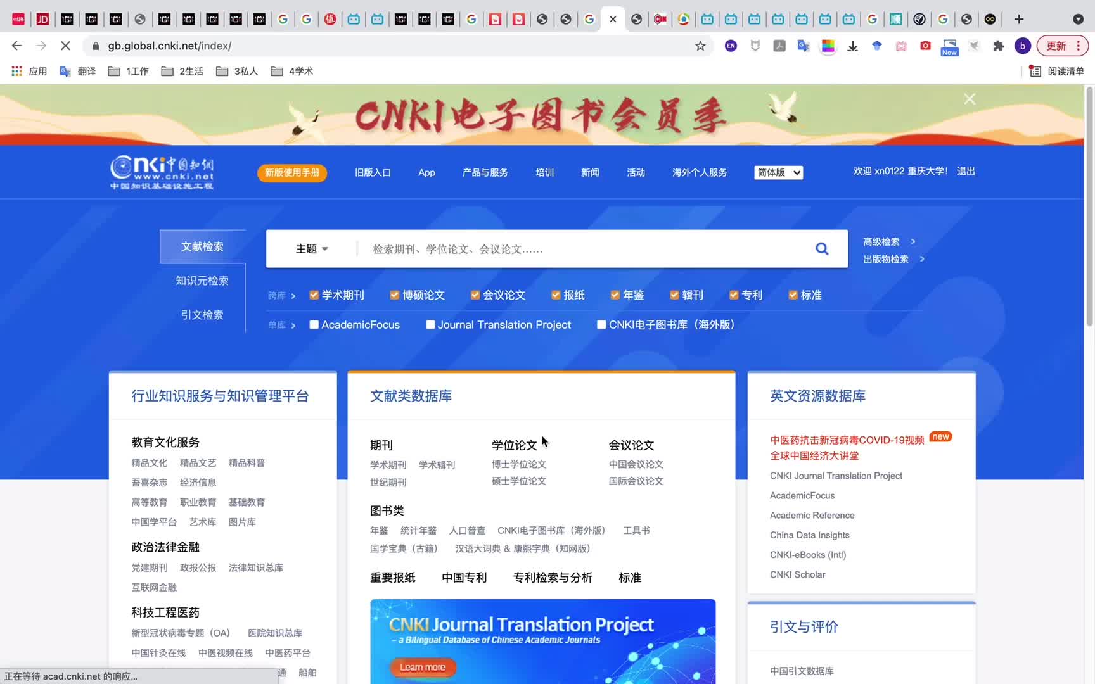Select the 知识元检索 tab
Image resolution: width=1095 pixels, height=684 pixels.
(202, 281)
